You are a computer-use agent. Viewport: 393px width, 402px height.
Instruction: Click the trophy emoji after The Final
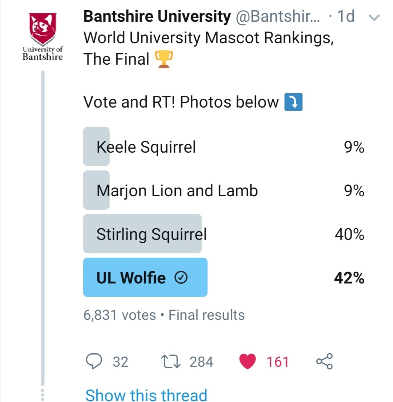[162, 59]
